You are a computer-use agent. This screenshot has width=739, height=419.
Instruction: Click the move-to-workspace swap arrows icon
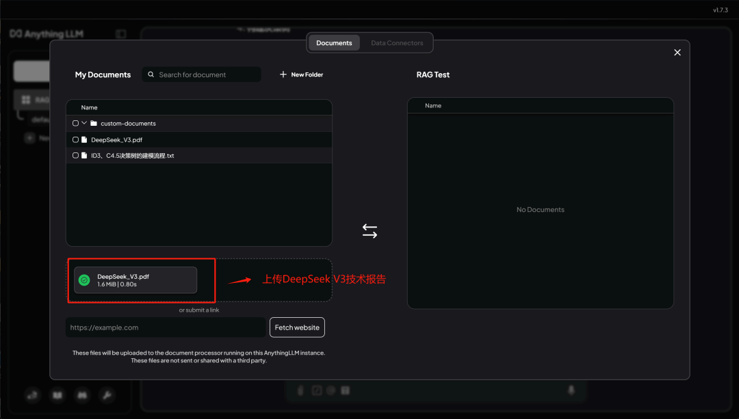[369, 231]
